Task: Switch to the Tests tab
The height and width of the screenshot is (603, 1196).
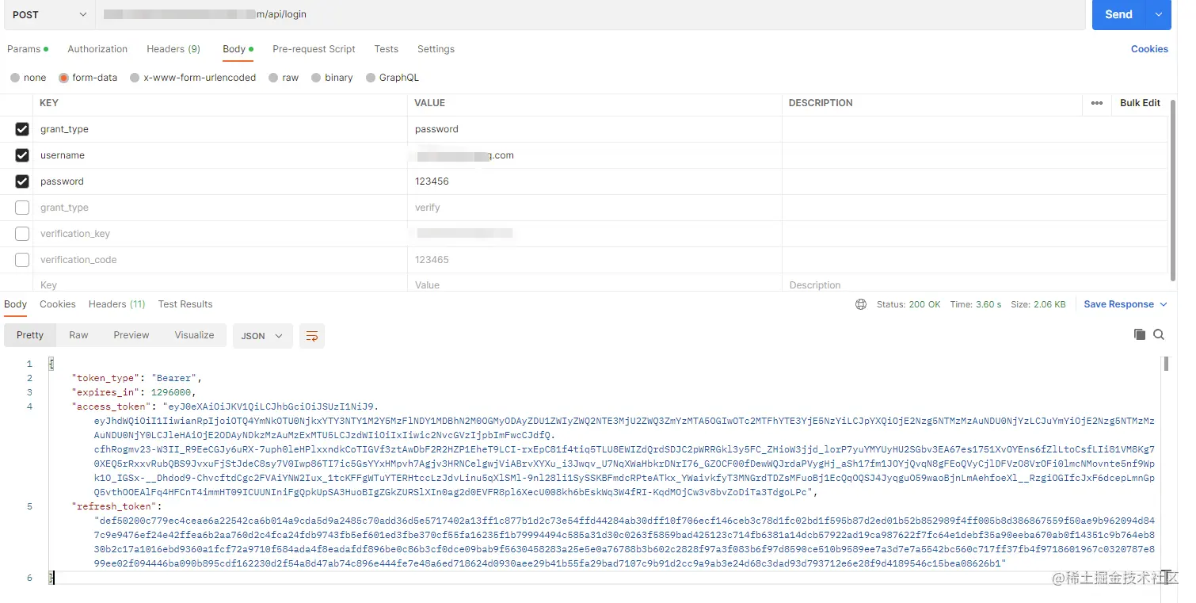Action: [387, 49]
